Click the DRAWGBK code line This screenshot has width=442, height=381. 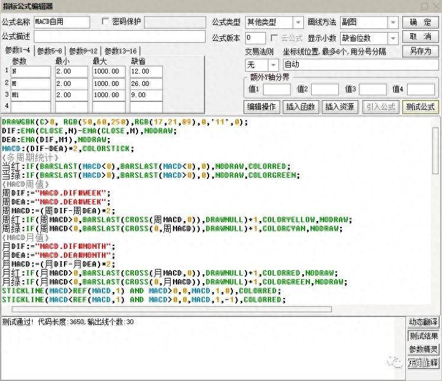[x=125, y=122]
